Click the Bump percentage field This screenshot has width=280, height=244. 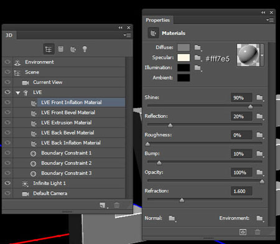point(241,154)
